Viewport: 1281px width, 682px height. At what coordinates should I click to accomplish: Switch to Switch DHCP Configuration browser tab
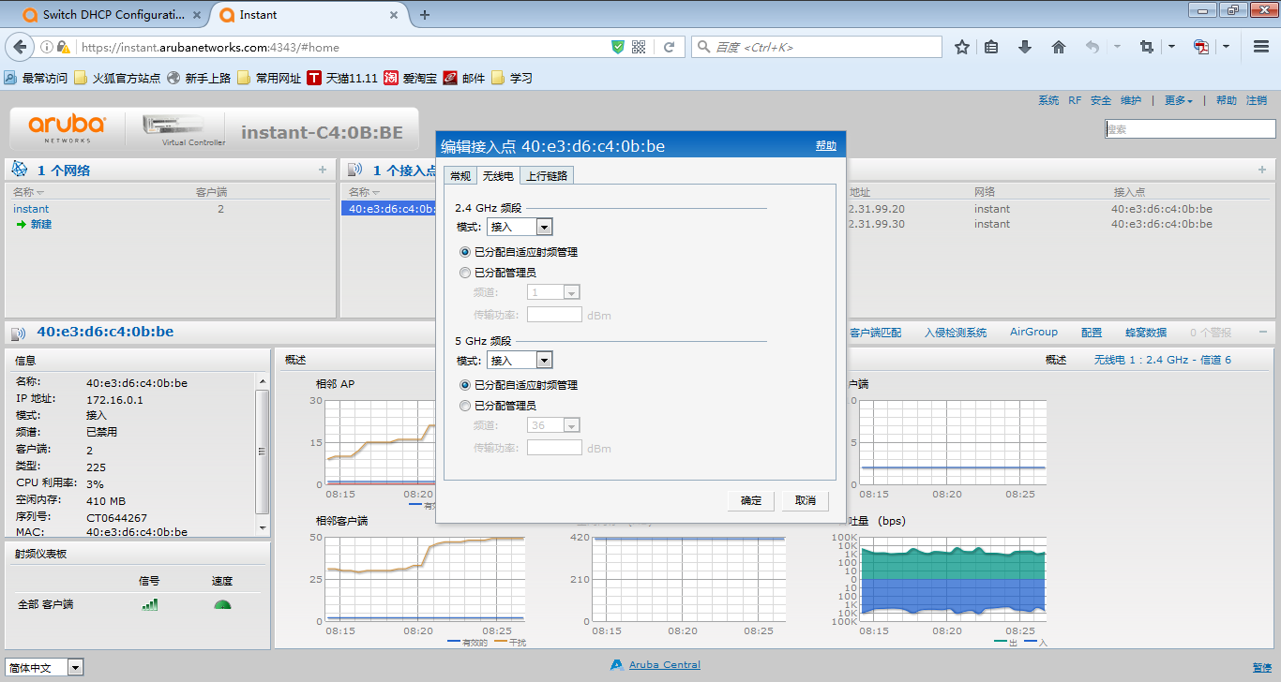(113, 15)
